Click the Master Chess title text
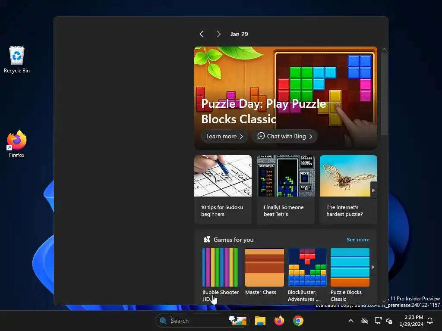The width and height of the screenshot is (442, 331). [261, 292]
